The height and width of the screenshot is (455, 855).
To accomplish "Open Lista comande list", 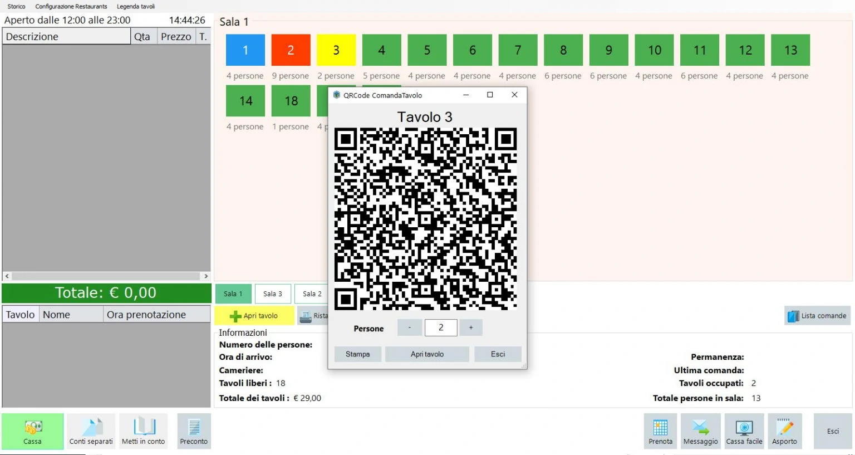I will [x=817, y=316].
